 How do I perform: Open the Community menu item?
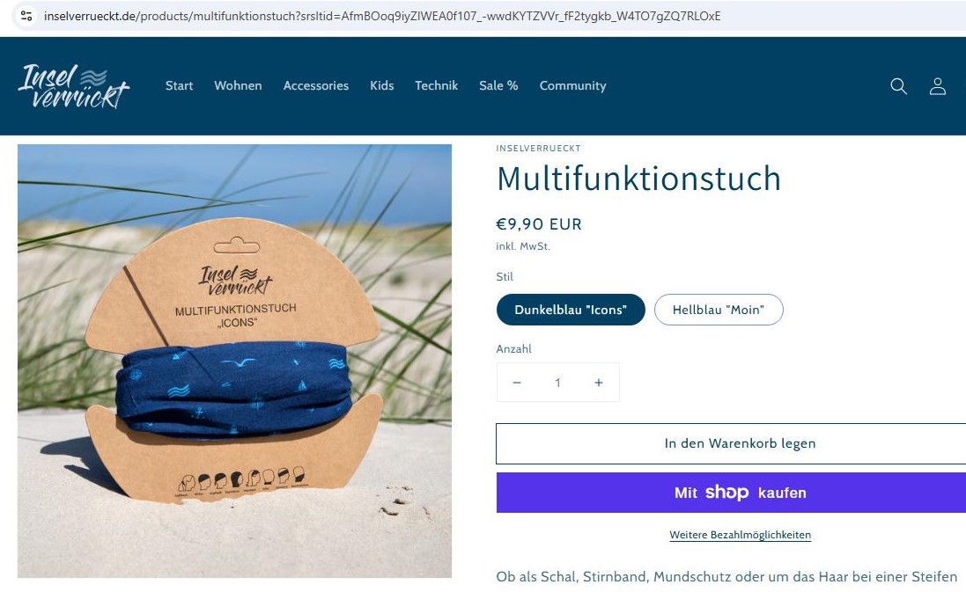pyautogui.click(x=573, y=85)
